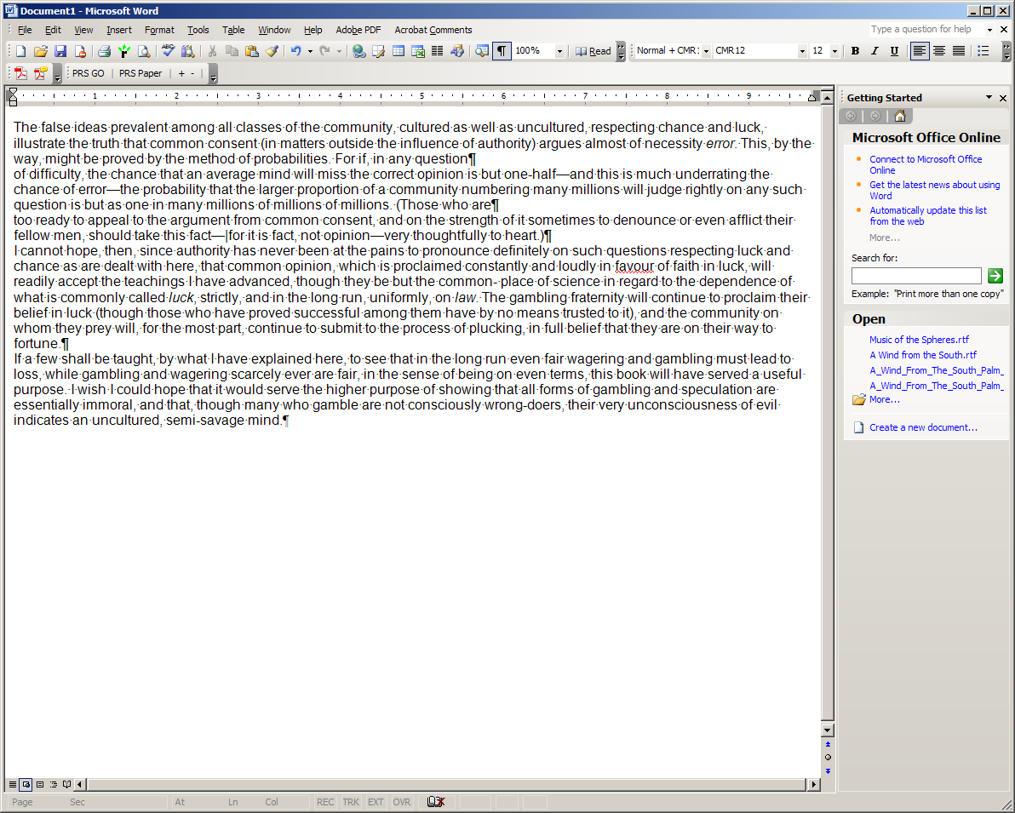Toggle Underline formatting
Viewport: 1015px width, 813px height.
pyautogui.click(x=894, y=51)
